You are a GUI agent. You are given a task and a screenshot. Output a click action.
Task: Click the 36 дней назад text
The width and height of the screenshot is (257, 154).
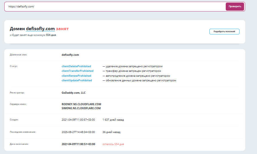(x=112, y=132)
